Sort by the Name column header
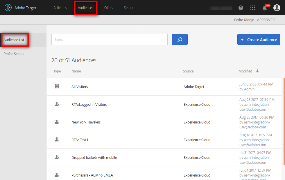The height and width of the screenshot is (180, 285). (76, 71)
